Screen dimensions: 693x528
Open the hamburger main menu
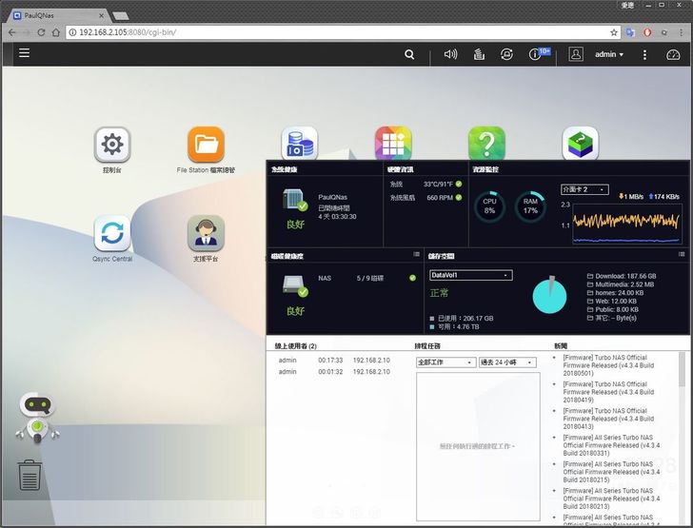click(x=24, y=54)
